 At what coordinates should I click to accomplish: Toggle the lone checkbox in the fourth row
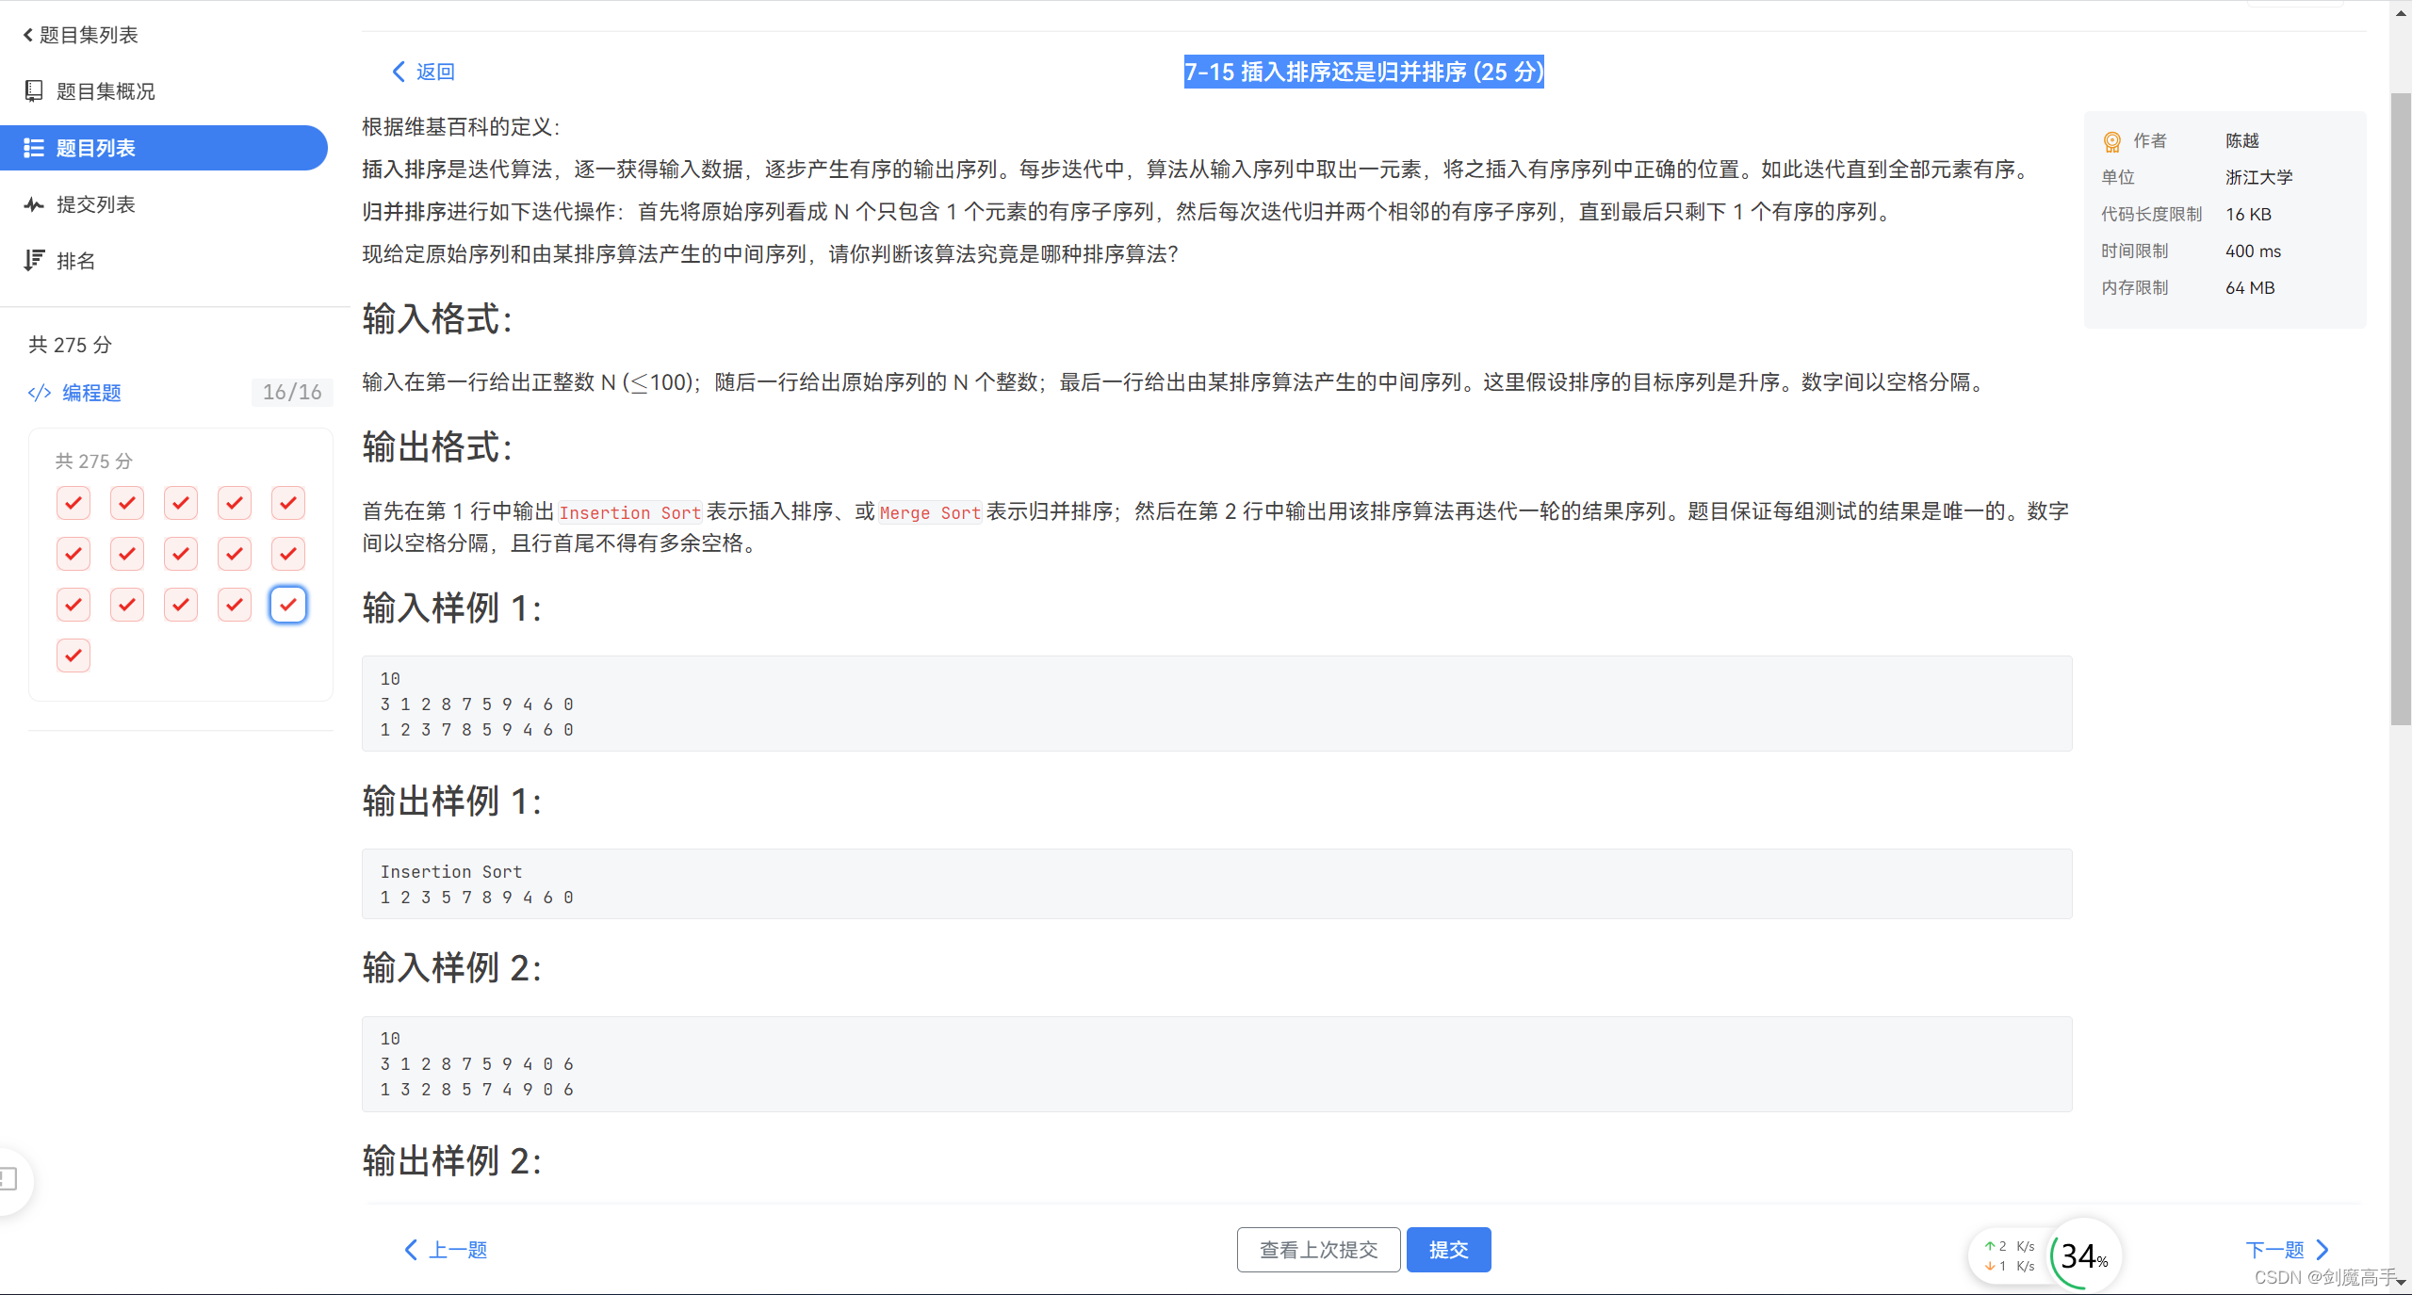(73, 655)
